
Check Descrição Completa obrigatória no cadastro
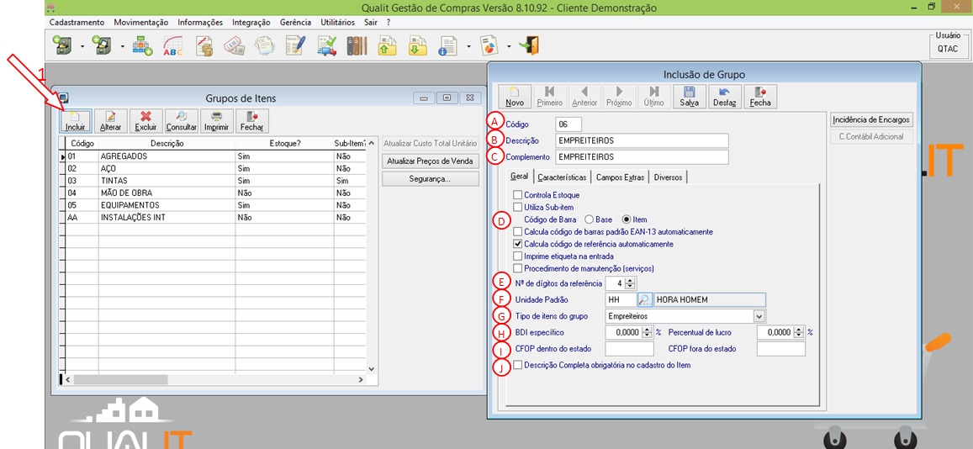(x=517, y=365)
